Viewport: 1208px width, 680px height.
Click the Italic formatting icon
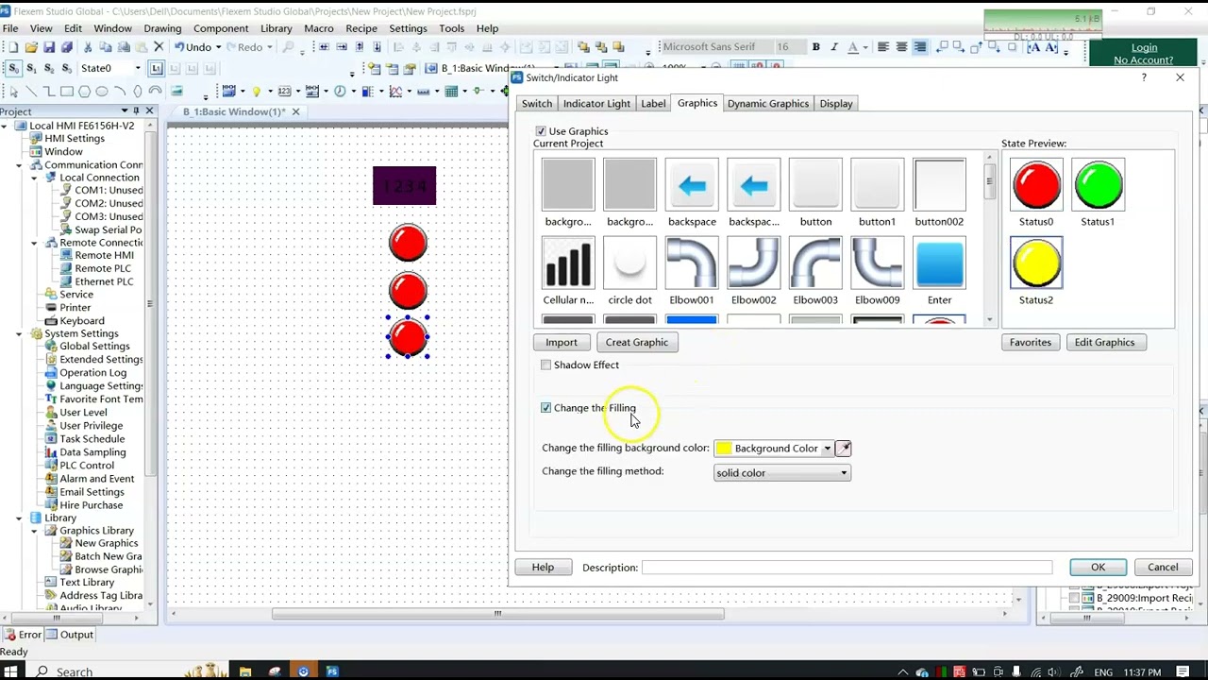833,47
